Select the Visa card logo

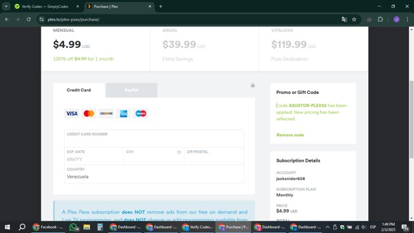72,113
